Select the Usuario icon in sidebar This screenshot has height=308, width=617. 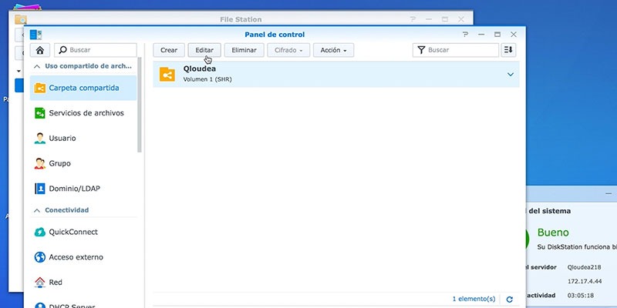pyautogui.click(x=40, y=139)
